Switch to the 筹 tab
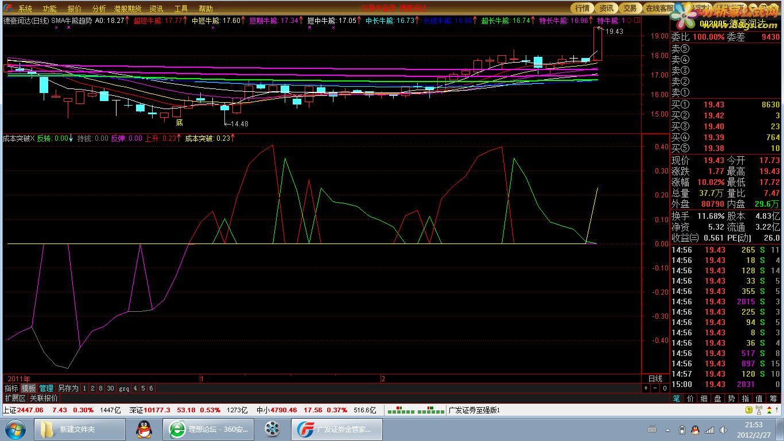This screenshot has width=784, height=441. coord(774,398)
